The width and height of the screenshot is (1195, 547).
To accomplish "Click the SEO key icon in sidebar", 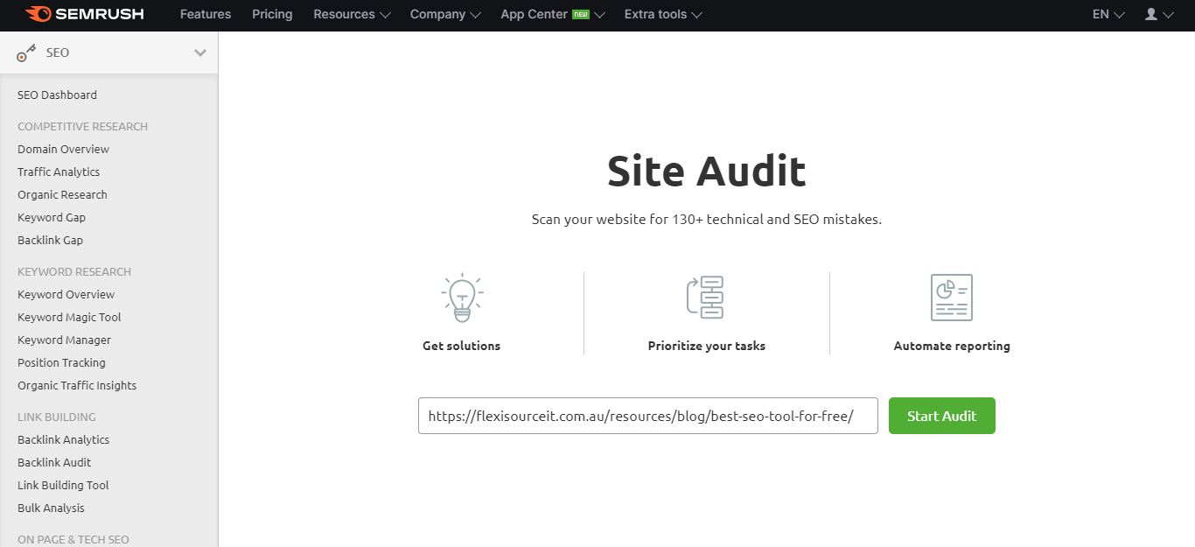I will click(x=26, y=53).
